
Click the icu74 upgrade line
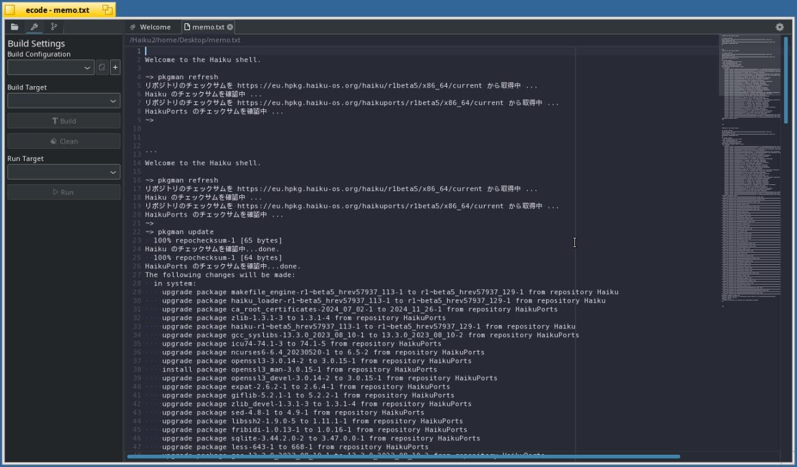(x=302, y=344)
